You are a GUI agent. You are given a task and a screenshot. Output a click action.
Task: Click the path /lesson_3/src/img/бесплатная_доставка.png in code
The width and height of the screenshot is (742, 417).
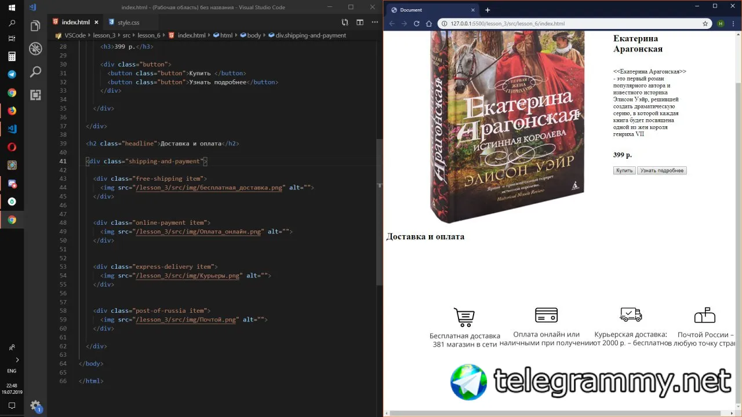[209, 188]
